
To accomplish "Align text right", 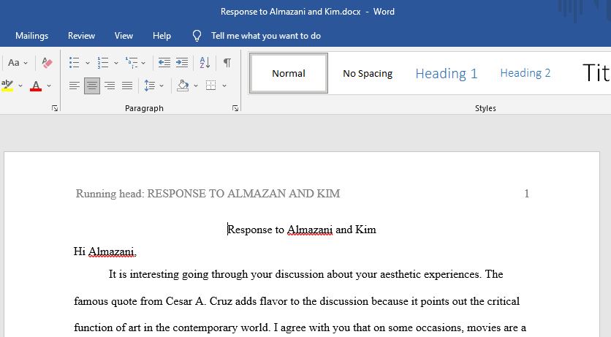I will point(110,86).
